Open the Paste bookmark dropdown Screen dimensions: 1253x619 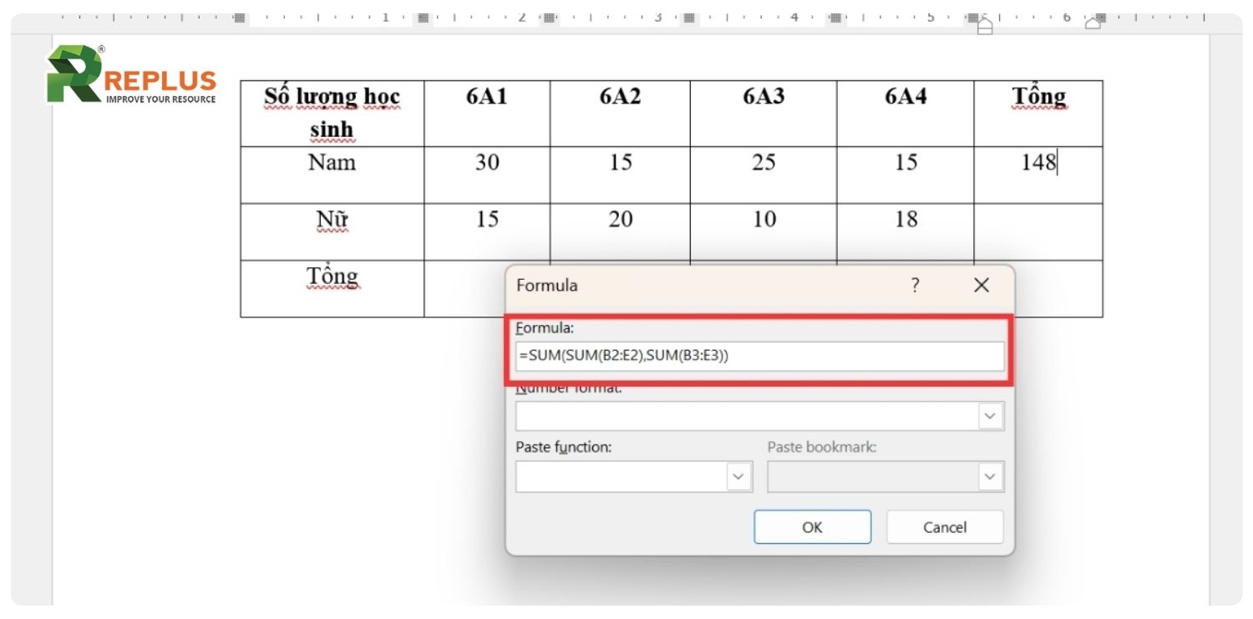(991, 476)
